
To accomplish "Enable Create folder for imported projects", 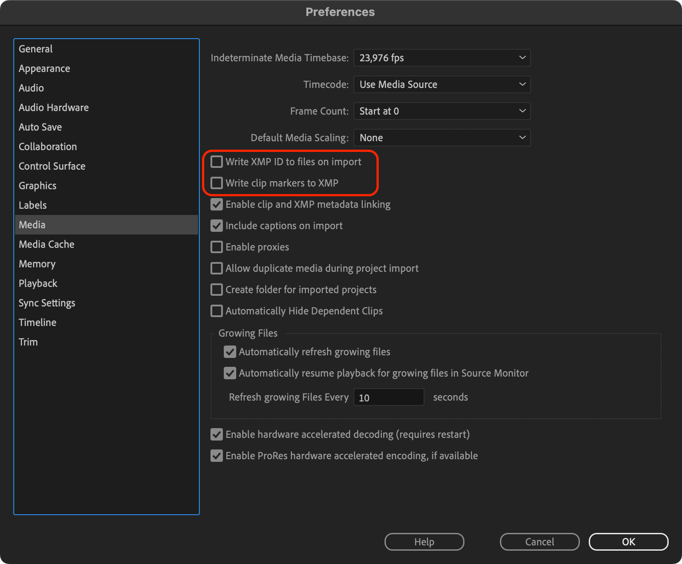I will click(216, 290).
